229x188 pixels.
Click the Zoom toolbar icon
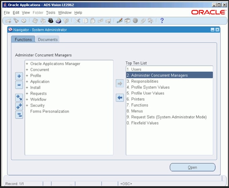point(127,21)
